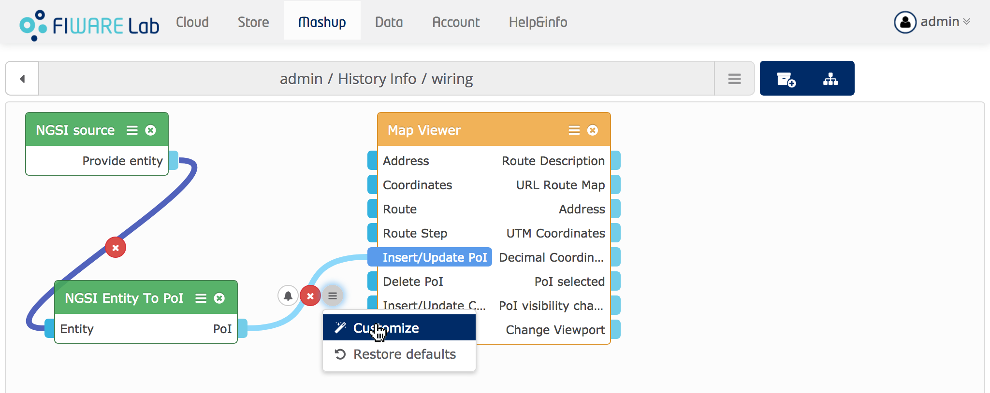Viewport: 990px width, 393px height.
Task: Select the Insert/Update PoI input endpoint
Action: 430,257
